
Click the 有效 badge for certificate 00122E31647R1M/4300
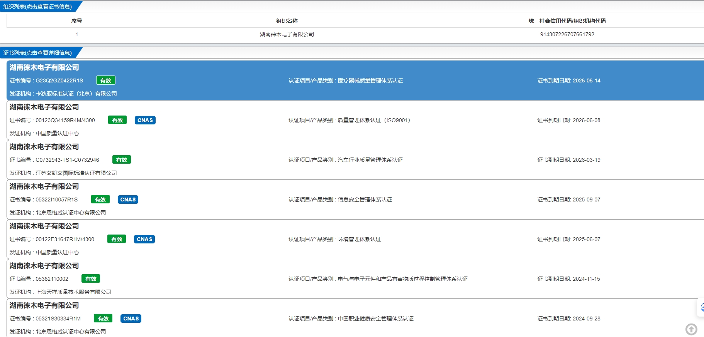pos(117,239)
